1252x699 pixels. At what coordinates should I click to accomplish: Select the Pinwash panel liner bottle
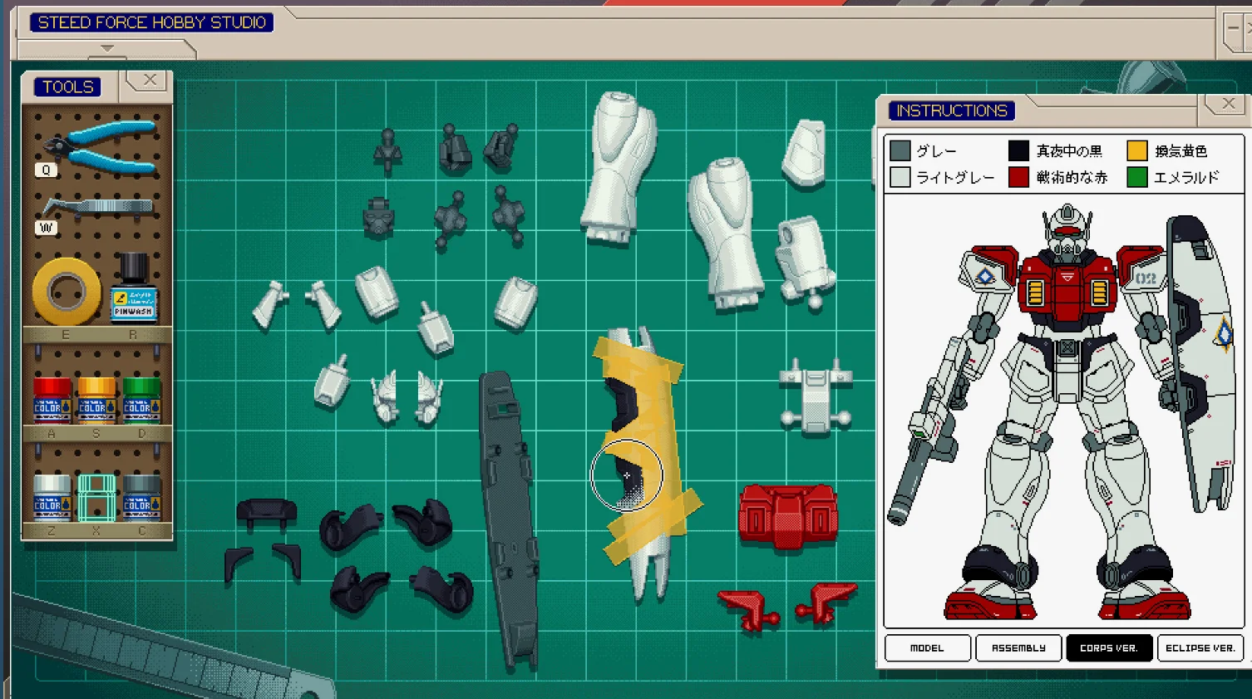pos(134,288)
